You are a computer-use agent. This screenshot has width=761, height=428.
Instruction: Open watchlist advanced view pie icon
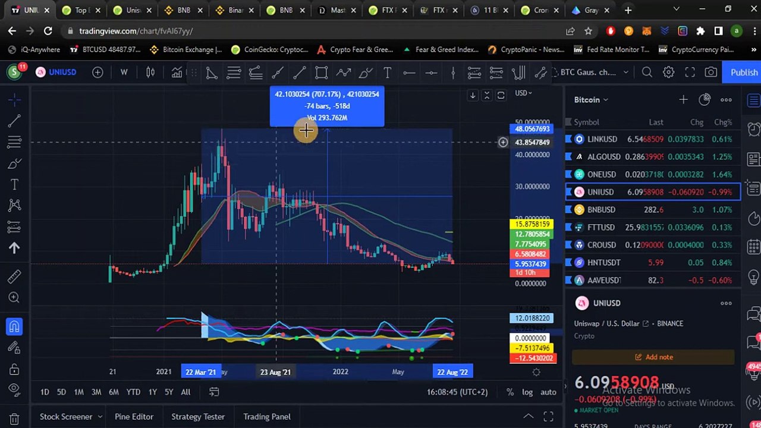click(705, 100)
